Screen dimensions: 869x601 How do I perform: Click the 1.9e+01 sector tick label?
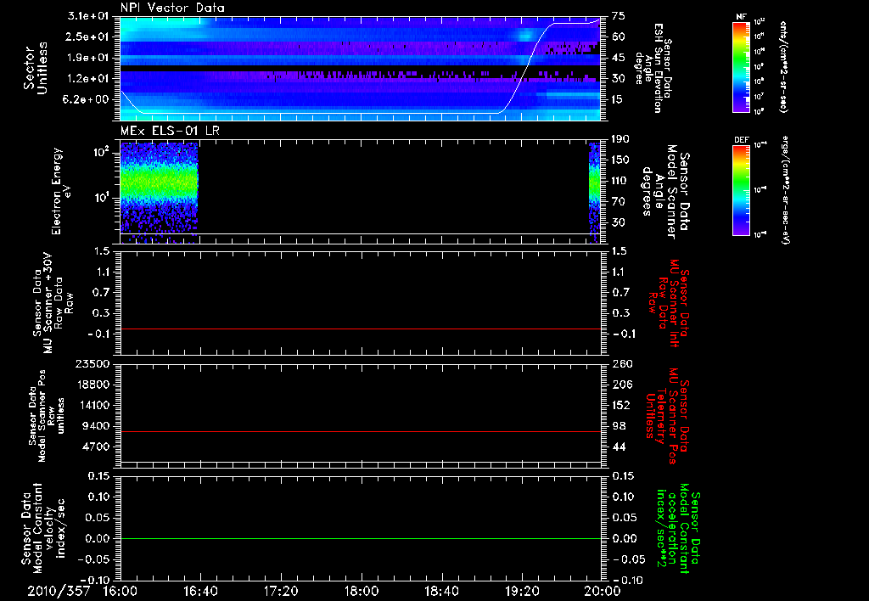tap(88, 58)
